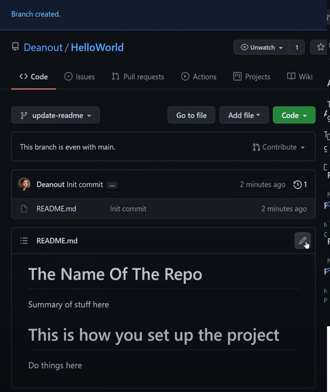Switch to the Issues tab
This screenshot has width=330, height=392.
[79, 76]
